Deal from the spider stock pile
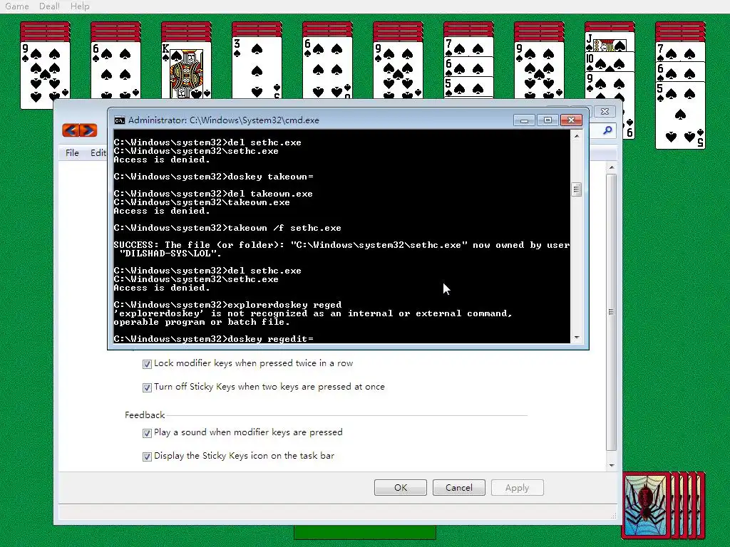This screenshot has width=730, height=547. pos(664,505)
